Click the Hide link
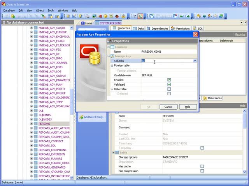Viewport: 249px width, 186px height. (242, 106)
